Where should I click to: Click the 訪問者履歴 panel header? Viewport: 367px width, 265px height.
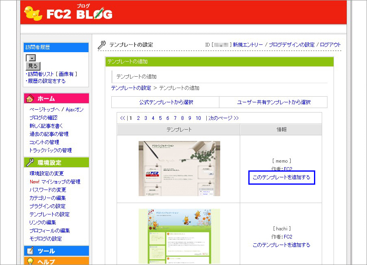[x=56, y=47]
